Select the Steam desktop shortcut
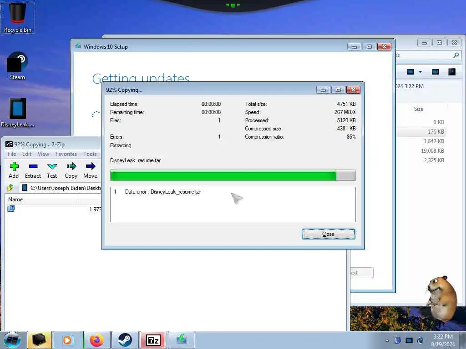Screen dimensions: 466x349 [x=17, y=66]
